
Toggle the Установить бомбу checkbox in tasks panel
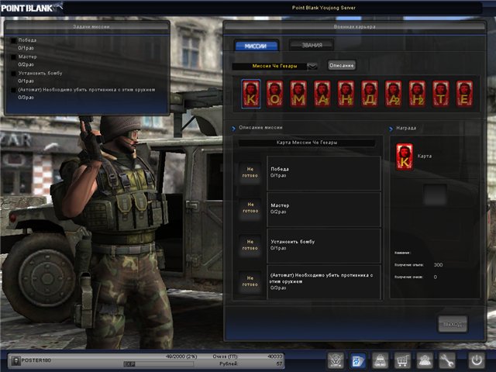[x=13, y=74]
